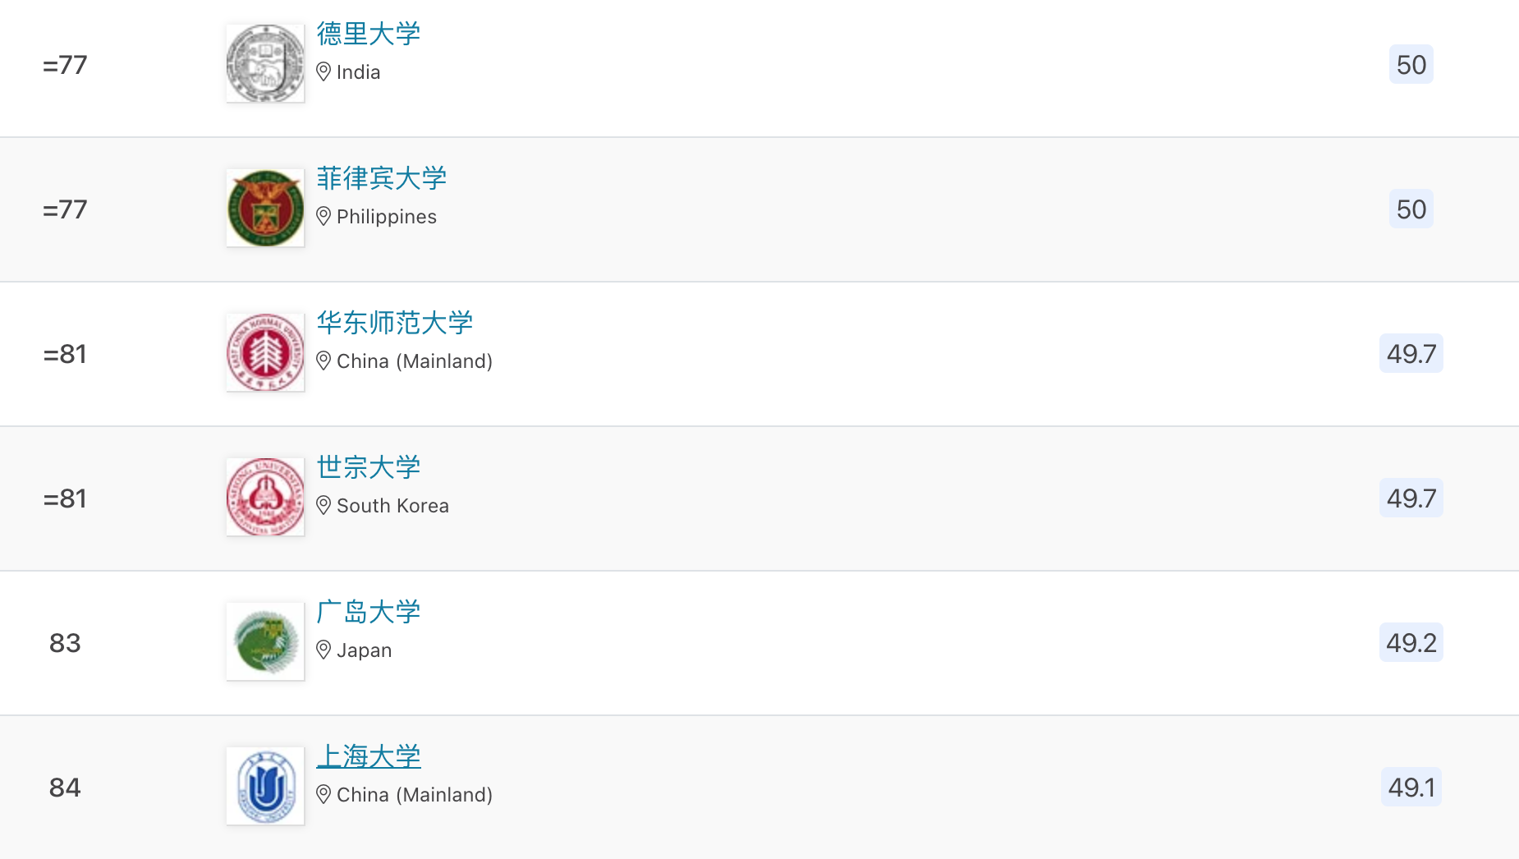Click the location pin icon next to India

click(x=323, y=72)
